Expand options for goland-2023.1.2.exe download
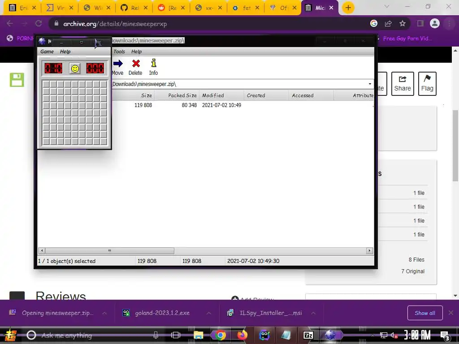This screenshot has height=344, width=459. point(209,313)
